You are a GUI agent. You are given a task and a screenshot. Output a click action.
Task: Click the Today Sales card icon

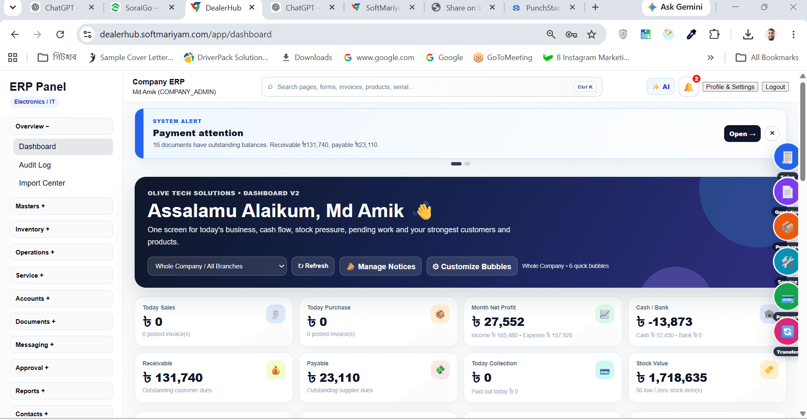click(276, 314)
